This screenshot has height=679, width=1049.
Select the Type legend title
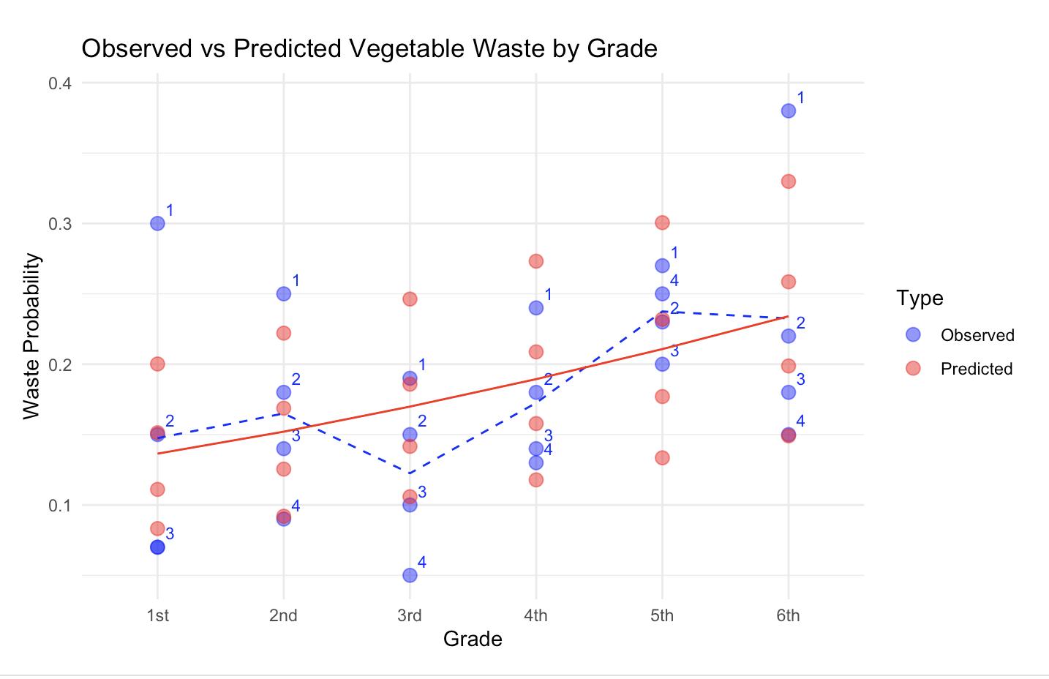(x=920, y=299)
